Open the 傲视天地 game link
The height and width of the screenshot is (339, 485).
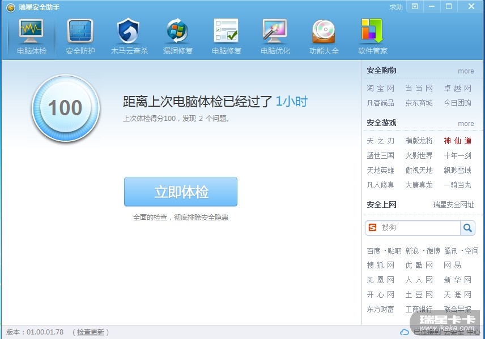(x=419, y=170)
